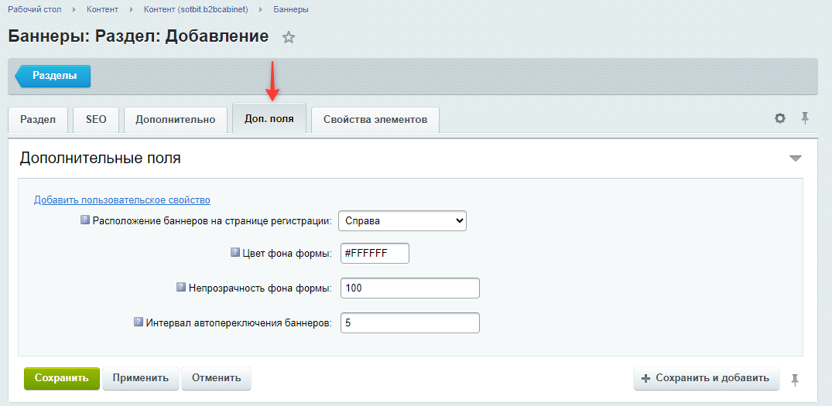Pin the bottom button bar
The height and width of the screenshot is (406, 832).
[x=794, y=379]
